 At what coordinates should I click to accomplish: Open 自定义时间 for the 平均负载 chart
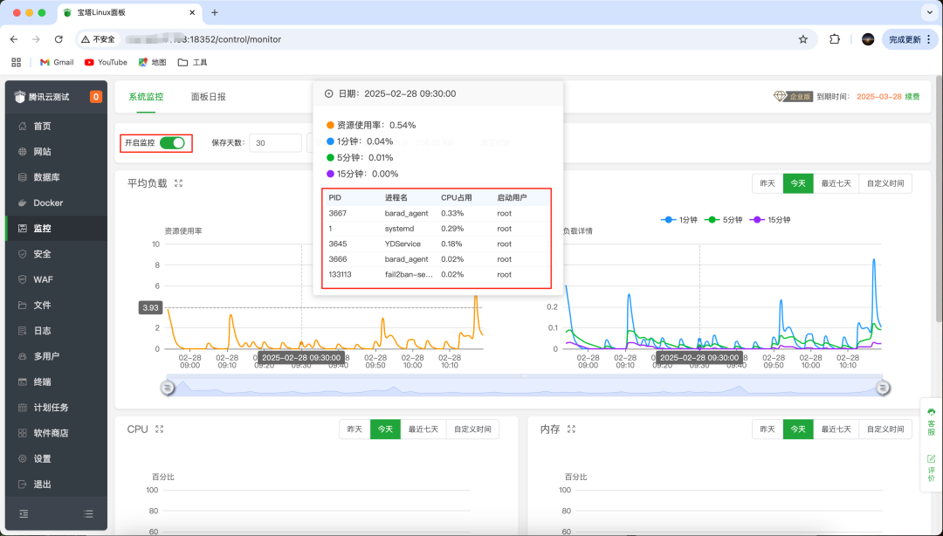[x=885, y=183]
